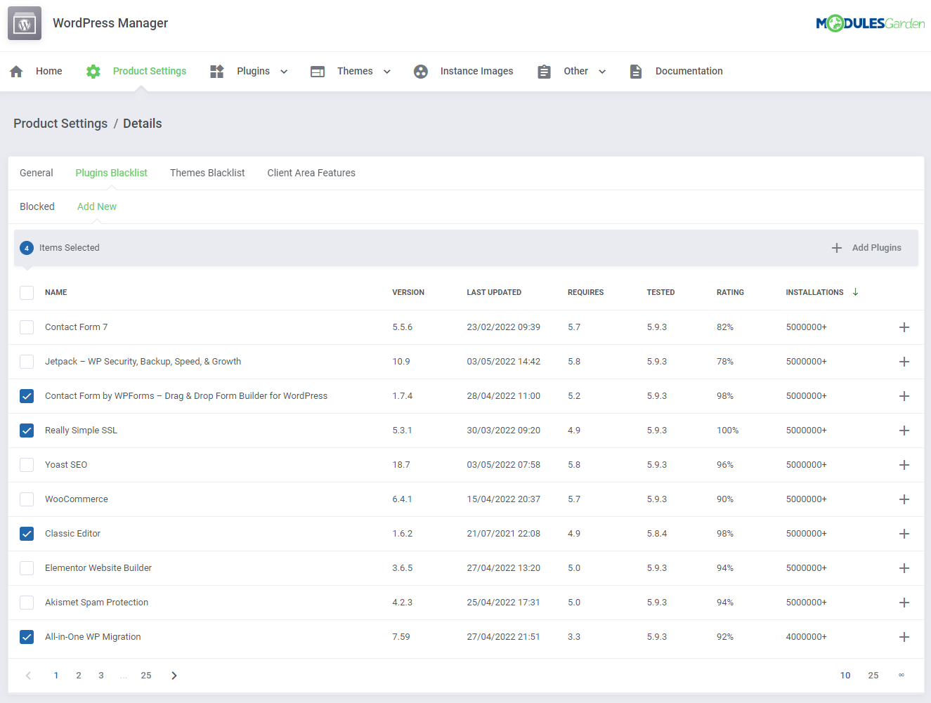Click plus icon in WooCommerce row
The image size is (931, 703).
(x=904, y=499)
